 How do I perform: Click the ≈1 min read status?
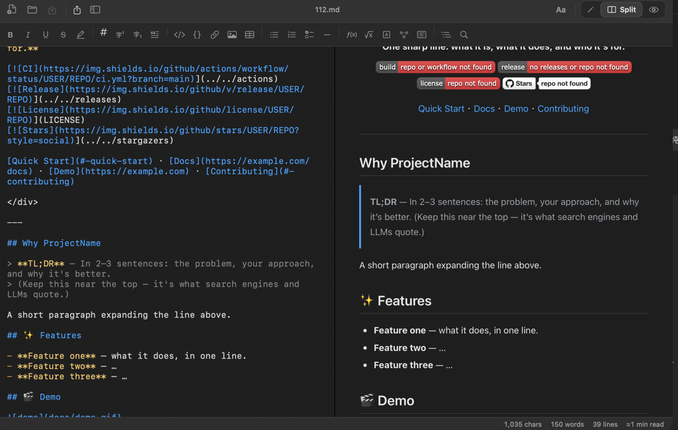645,424
